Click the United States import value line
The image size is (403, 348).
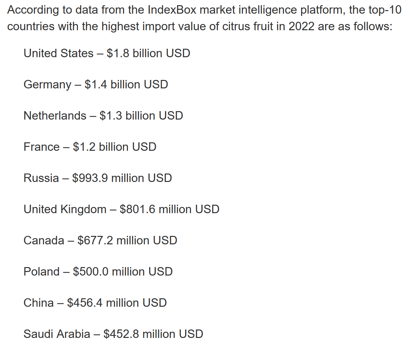coord(107,53)
